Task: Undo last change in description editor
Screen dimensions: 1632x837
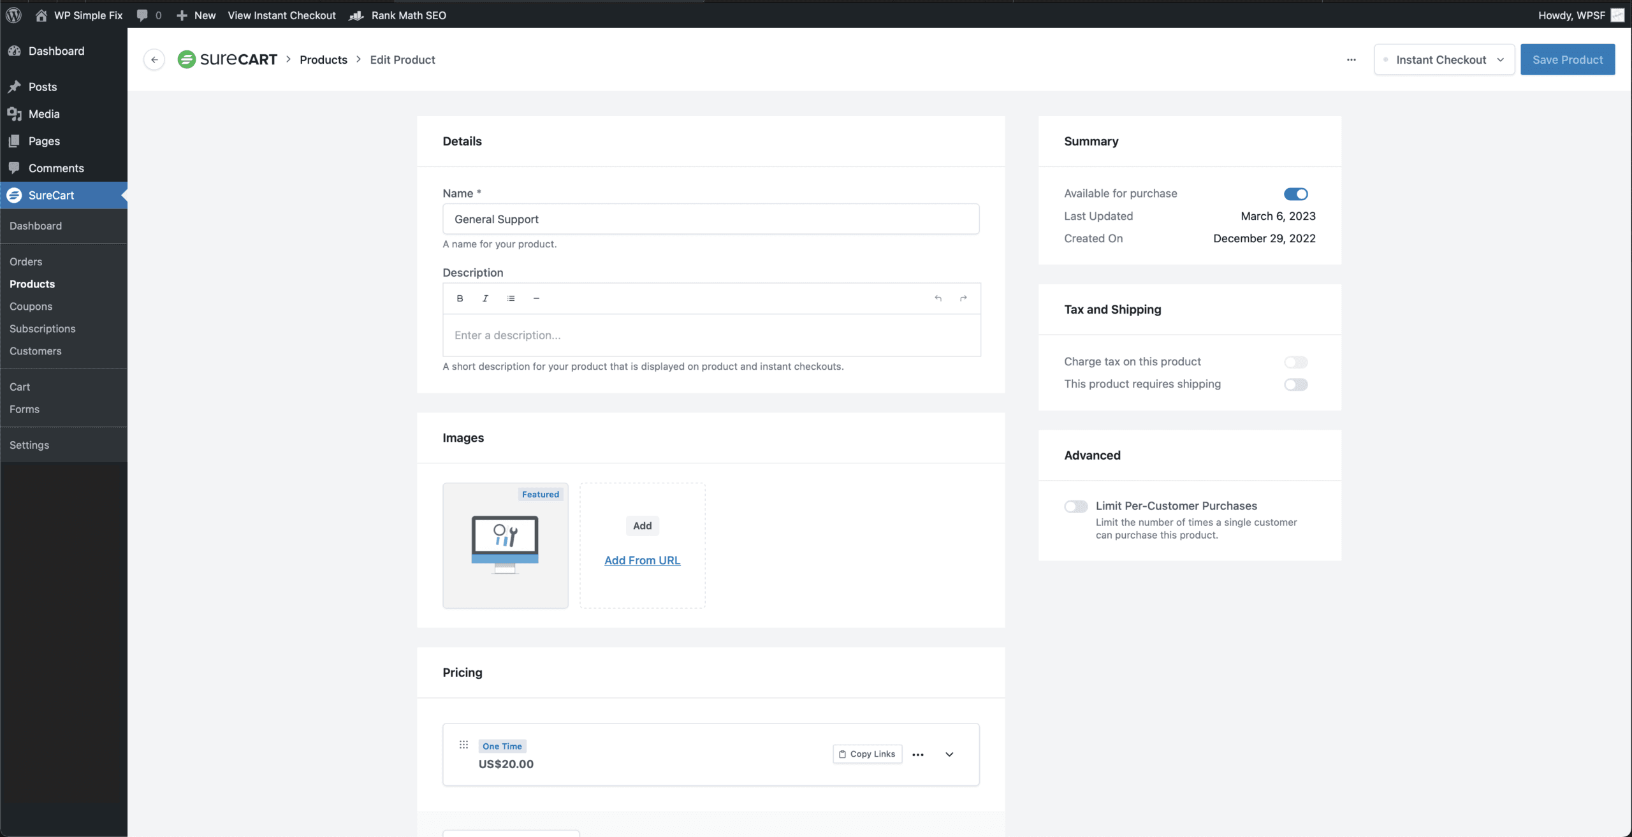Action: point(938,298)
